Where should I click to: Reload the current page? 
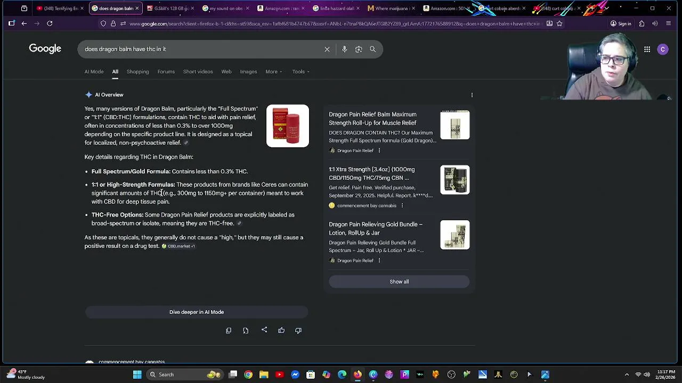pyautogui.click(x=50, y=23)
